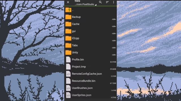Click the Project.tmp file icon
This screenshot has width=181, height=101.
[68, 67]
